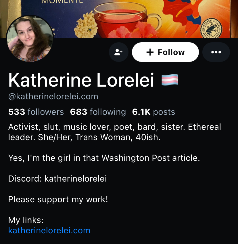Click the flying superhero in banner image
This screenshot has height=244, width=238.
coord(185,14)
